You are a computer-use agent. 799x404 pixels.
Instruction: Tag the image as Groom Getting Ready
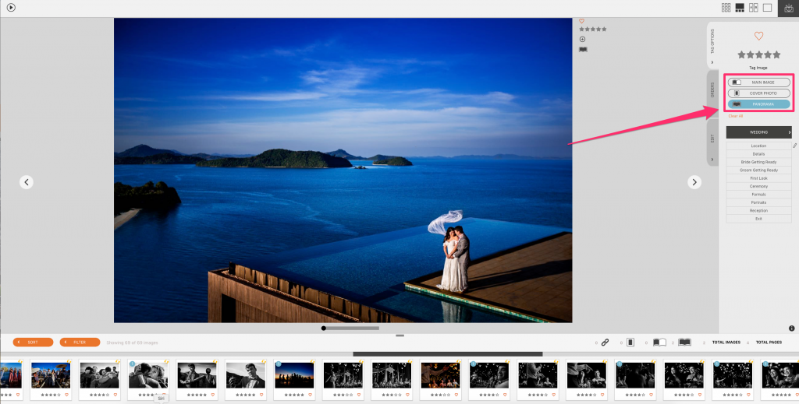(x=758, y=170)
